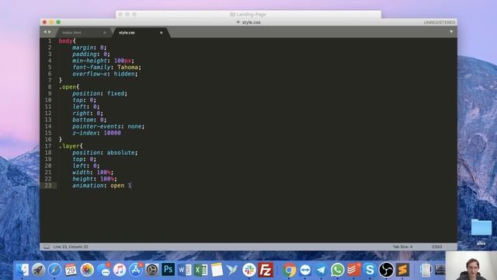The image size is (497, 280).
Task: Launch Microsoft Excel from dock
Action: click(201, 270)
